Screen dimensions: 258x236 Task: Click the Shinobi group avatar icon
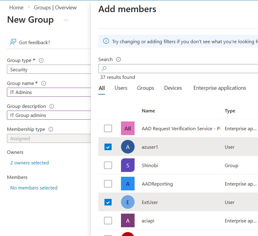coord(128,166)
